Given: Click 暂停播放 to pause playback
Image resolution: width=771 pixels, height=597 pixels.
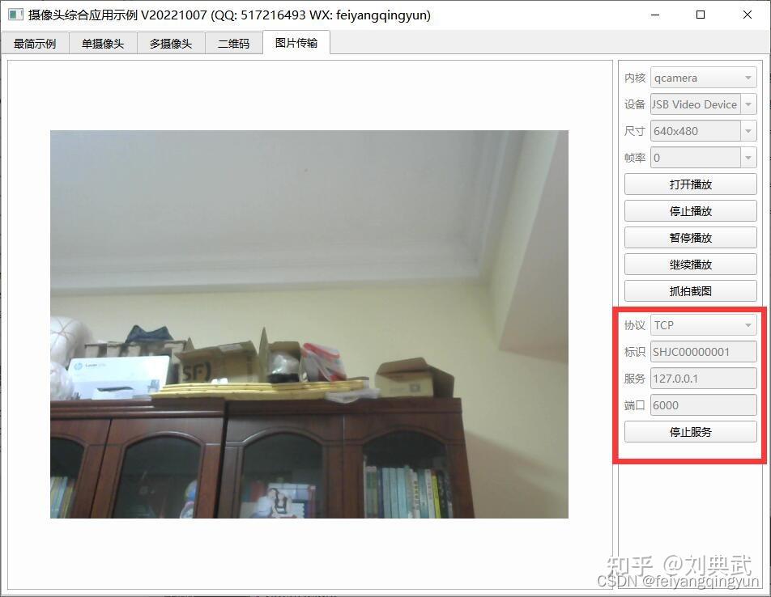Looking at the screenshot, I should [690, 237].
